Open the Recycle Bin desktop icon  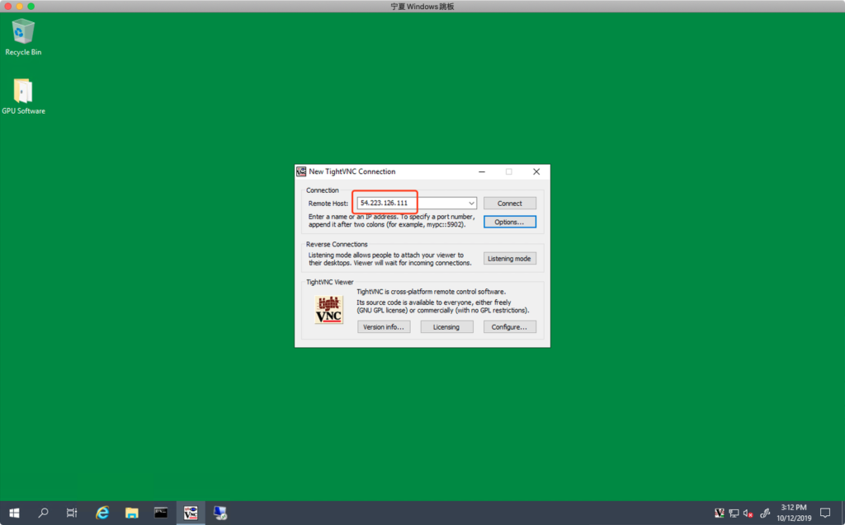point(23,33)
